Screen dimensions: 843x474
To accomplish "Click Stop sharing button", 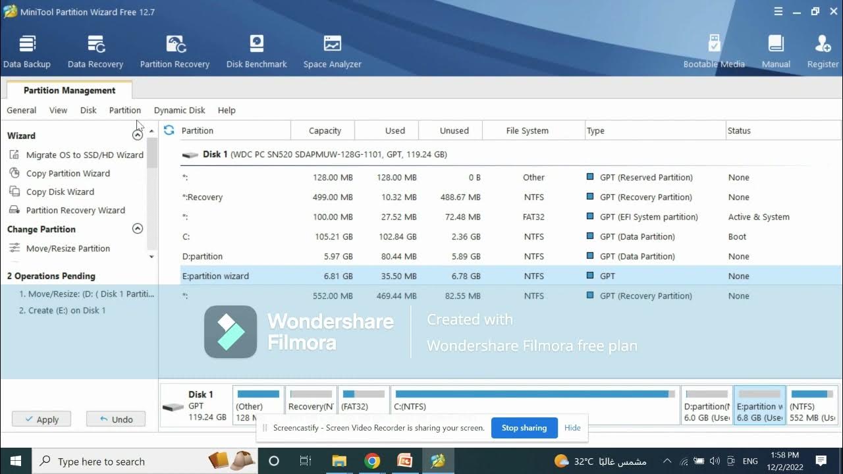I will click(x=524, y=428).
